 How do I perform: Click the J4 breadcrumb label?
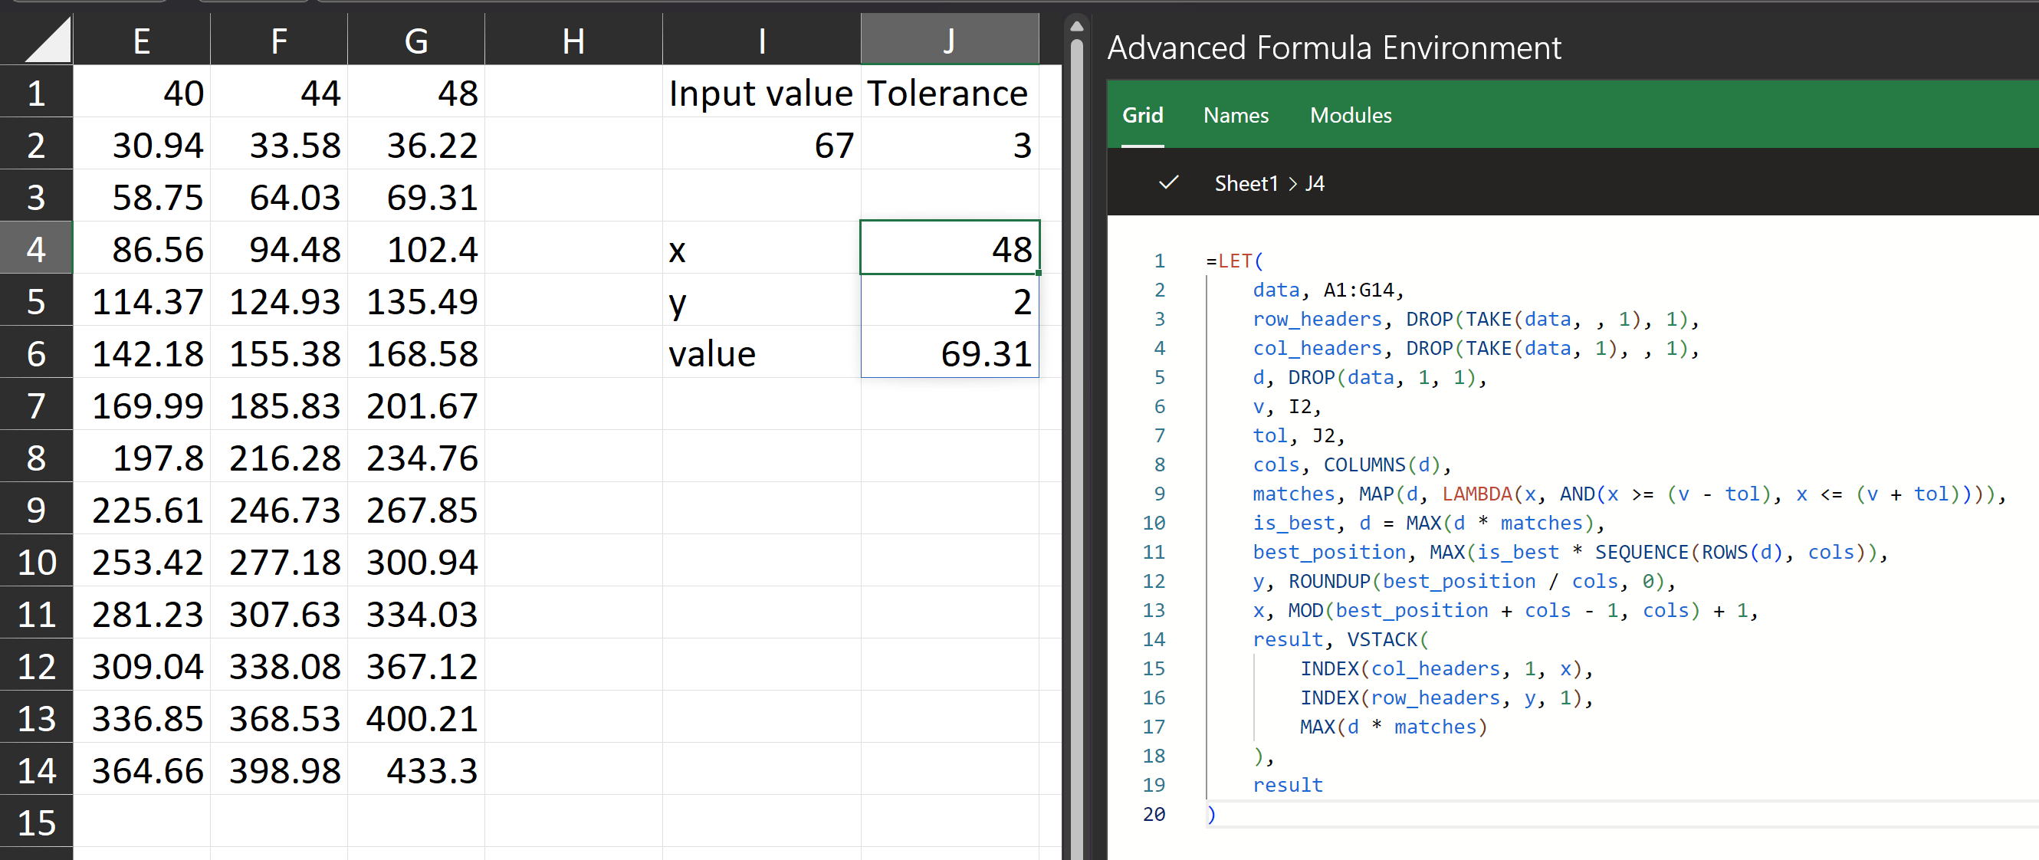(1314, 183)
